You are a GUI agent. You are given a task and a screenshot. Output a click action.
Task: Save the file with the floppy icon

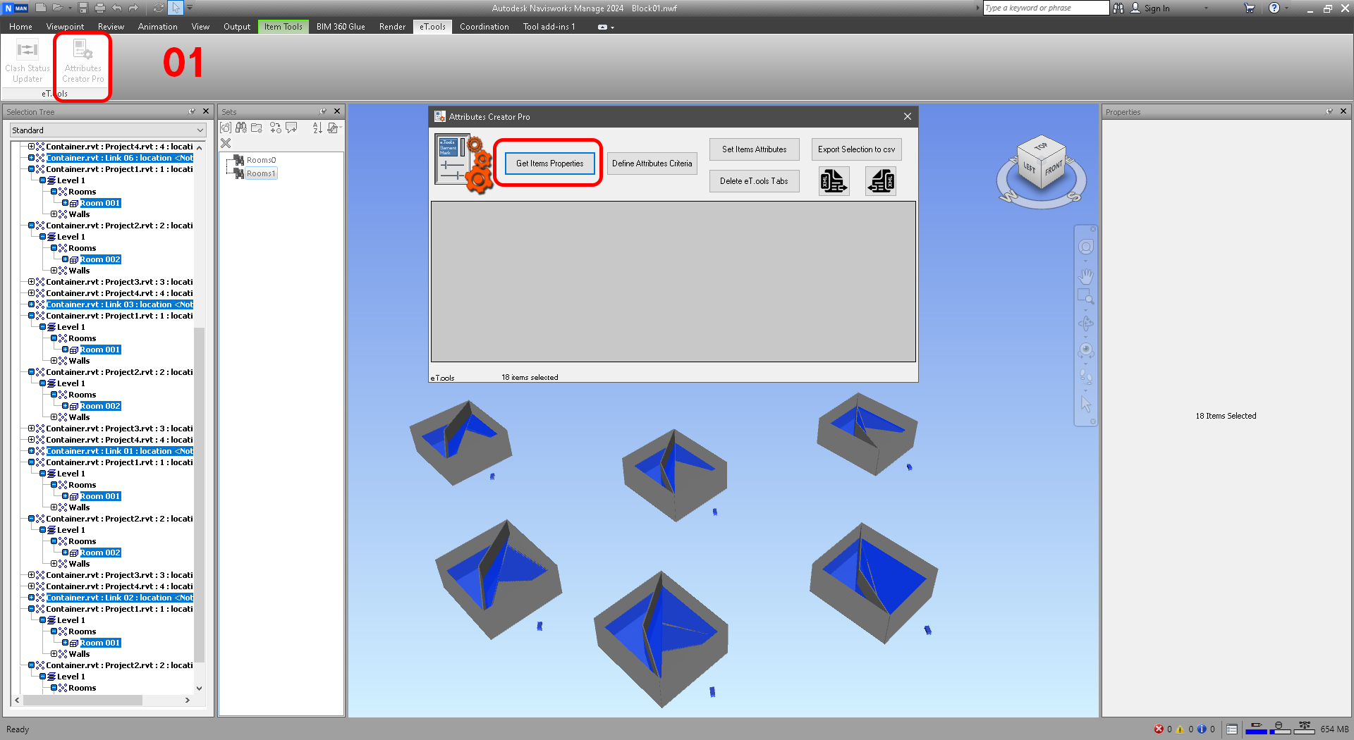point(83,8)
